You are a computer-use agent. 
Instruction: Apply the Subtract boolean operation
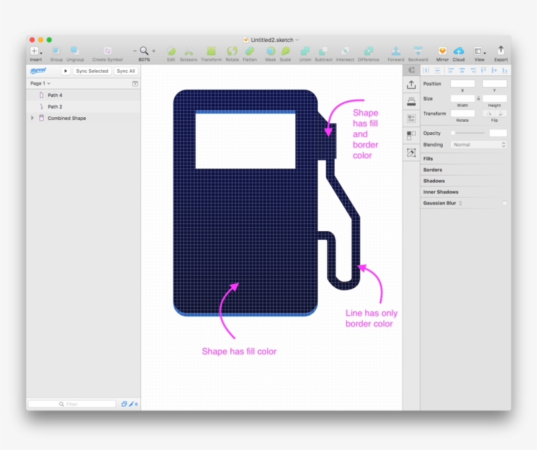coord(322,51)
